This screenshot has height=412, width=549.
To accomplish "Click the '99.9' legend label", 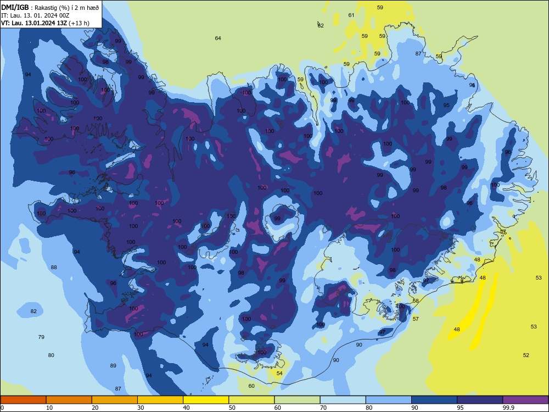I will [x=508, y=408].
